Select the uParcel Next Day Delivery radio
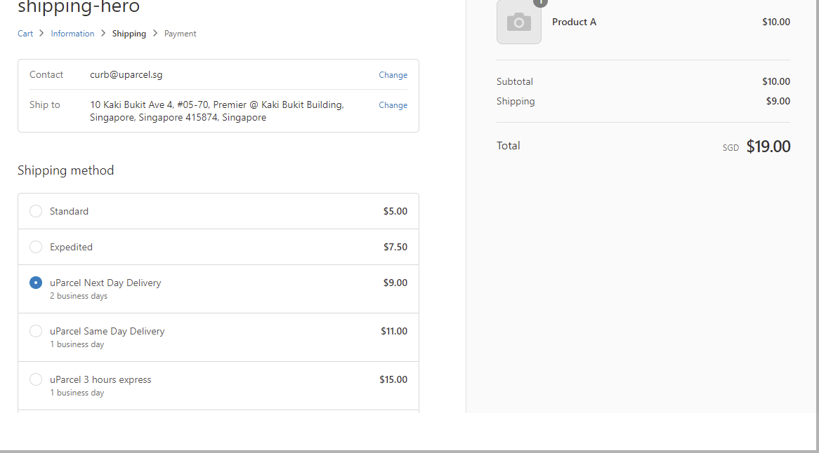The image size is (819, 453). pos(36,283)
